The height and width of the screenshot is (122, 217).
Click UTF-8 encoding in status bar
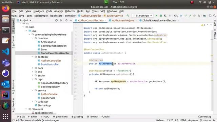[x=183, y=120]
